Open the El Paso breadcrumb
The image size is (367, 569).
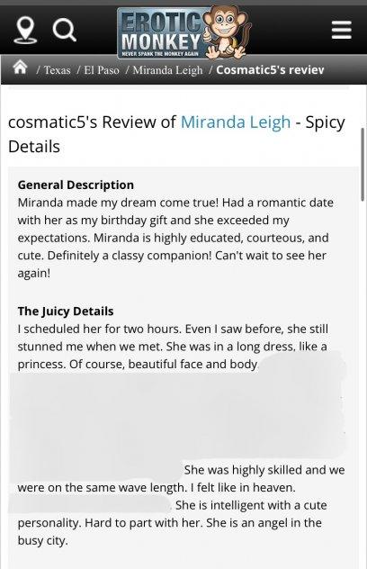point(102,69)
